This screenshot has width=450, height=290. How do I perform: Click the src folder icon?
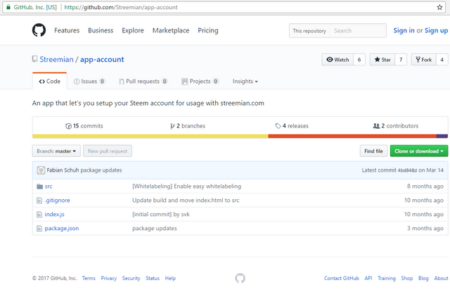pos(39,187)
